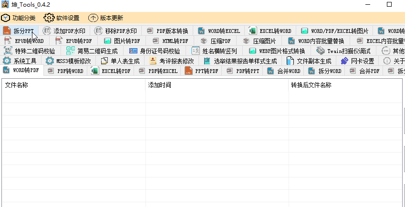Screen dimensions: 405x207
Task: Open 网卡设置 tab
Action: coord(357,61)
